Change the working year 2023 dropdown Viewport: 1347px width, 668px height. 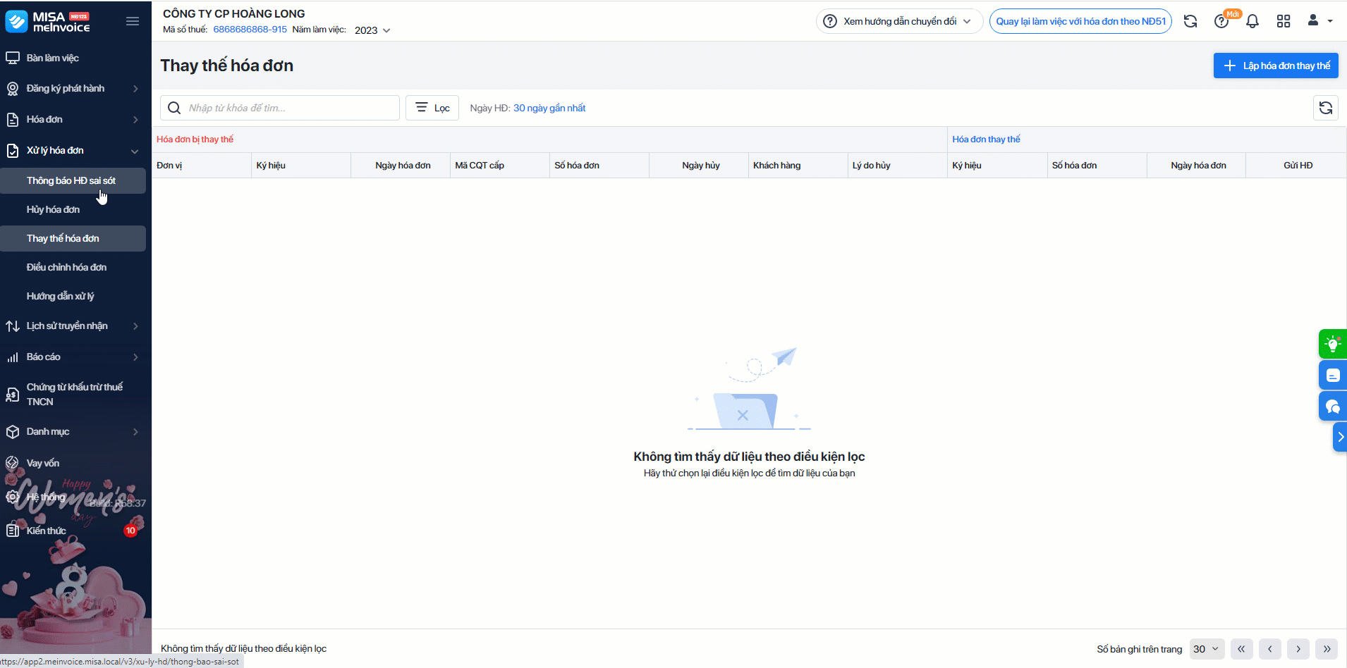coord(372,30)
